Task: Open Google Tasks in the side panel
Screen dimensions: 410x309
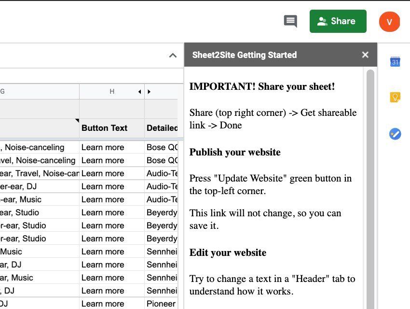Action: point(395,134)
